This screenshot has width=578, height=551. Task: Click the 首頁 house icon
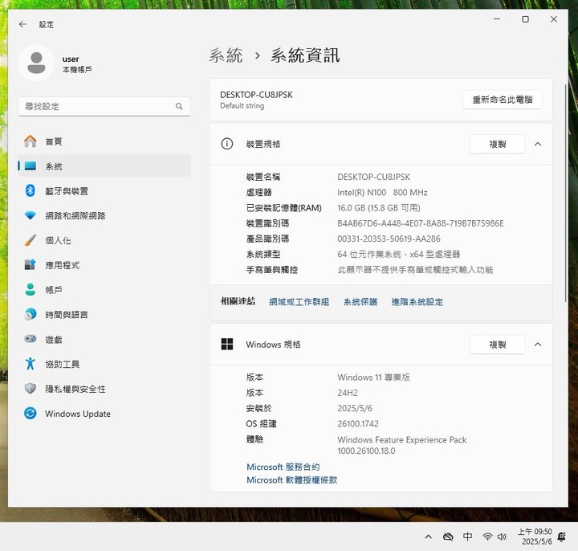31,141
